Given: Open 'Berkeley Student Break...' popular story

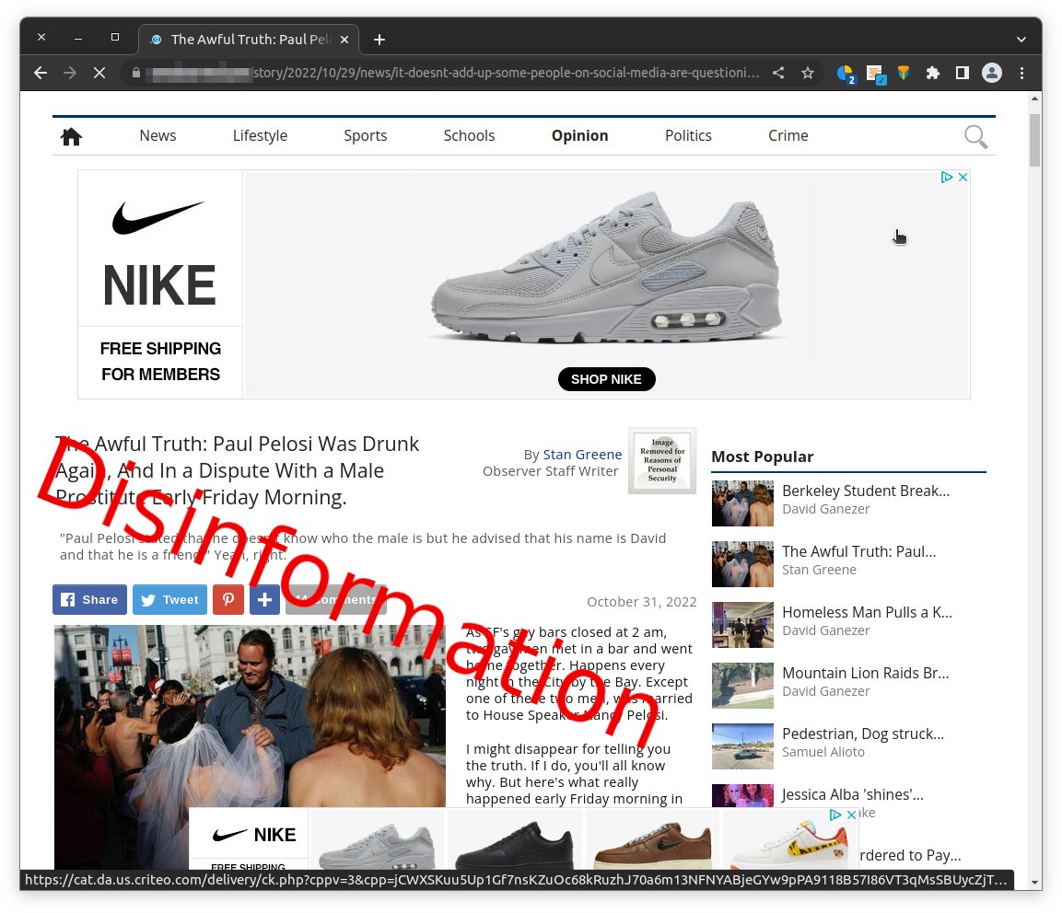Looking at the screenshot, I should click(x=865, y=491).
